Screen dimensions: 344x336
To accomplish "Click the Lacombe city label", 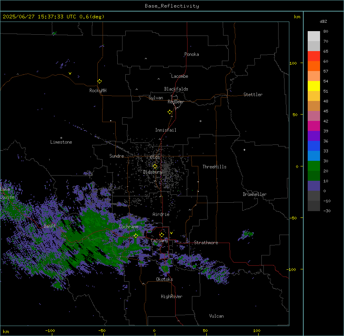I will point(180,76).
